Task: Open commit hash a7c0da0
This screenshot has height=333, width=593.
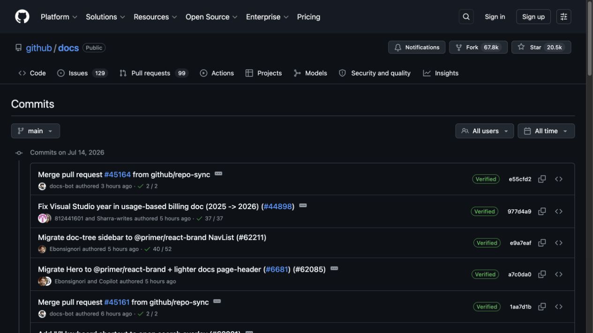Action: tap(519, 275)
